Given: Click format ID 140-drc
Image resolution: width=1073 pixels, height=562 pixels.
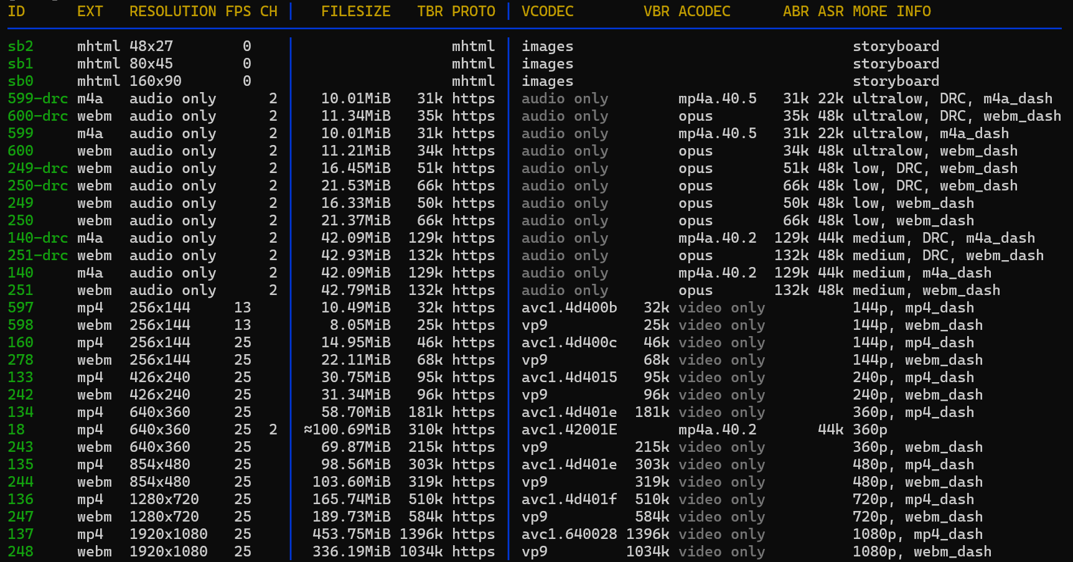Looking at the screenshot, I should tap(38, 238).
